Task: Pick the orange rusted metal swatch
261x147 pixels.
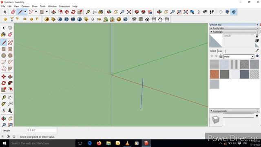Action: click(x=214, y=74)
